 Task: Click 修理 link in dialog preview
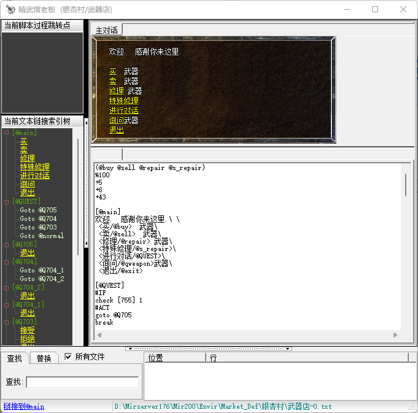pyautogui.click(x=117, y=91)
